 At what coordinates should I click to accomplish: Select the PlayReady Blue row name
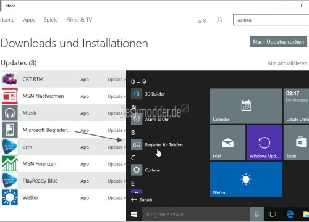click(40, 181)
